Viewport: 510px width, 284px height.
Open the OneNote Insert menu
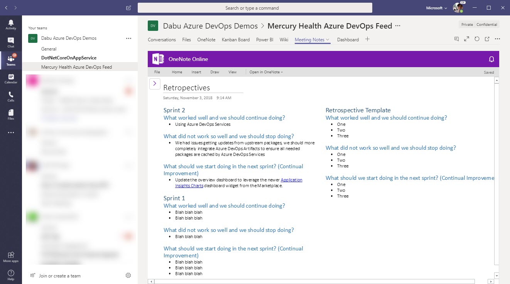(x=196, y=72)
